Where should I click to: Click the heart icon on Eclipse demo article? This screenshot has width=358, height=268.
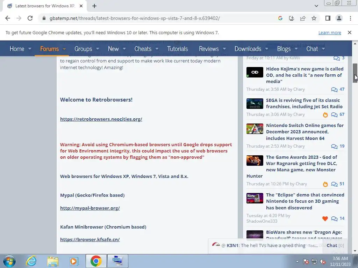[325, 219]
